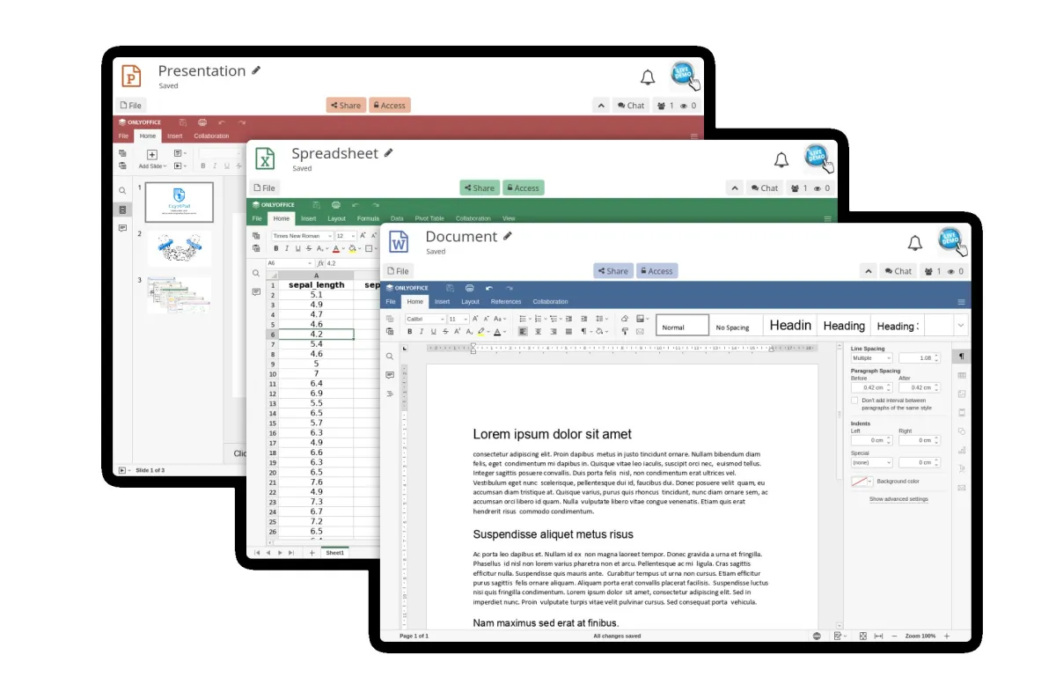This screenshot has width=1056, height=699.
Task: Zoom in with the plus icon
Action: [947, 636]
